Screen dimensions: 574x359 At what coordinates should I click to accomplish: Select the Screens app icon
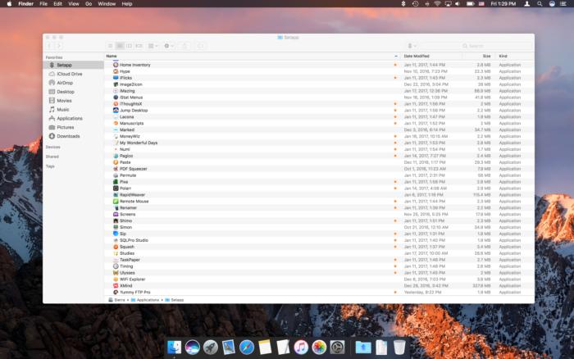116,214
